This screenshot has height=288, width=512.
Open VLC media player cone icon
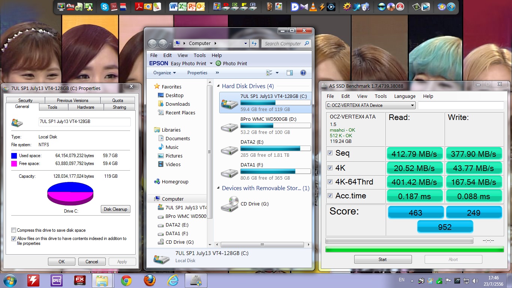pyautogui.click(x=313, y=7)
